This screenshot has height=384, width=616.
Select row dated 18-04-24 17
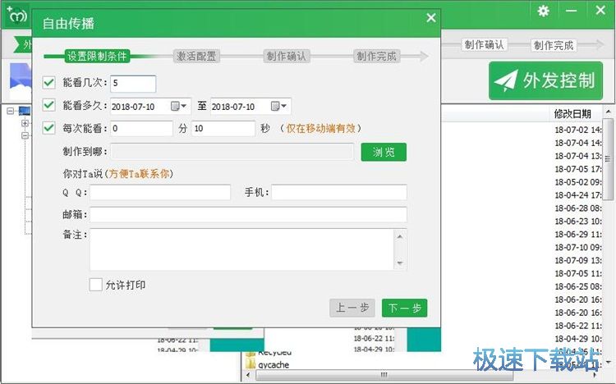click(577, 195)
